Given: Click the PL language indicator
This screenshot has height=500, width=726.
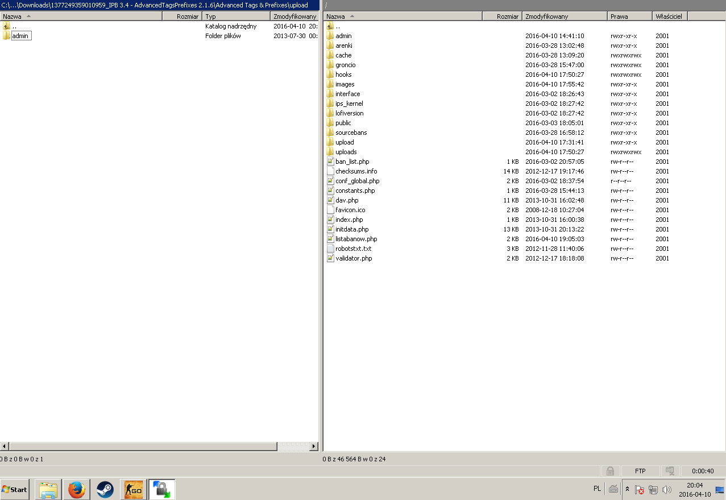Looking at the screenshot, I should 597,489.
